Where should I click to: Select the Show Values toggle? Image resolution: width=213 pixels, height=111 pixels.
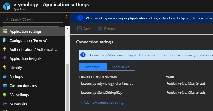pos(121,67)
